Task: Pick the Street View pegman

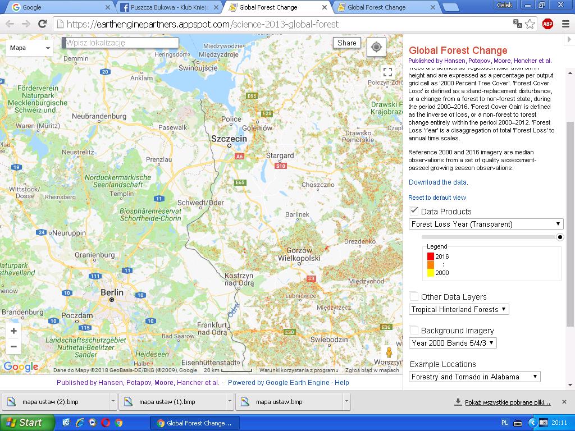Action: 389,353
